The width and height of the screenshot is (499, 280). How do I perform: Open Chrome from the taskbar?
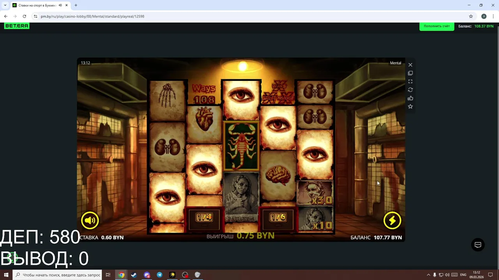coord(122,275)
